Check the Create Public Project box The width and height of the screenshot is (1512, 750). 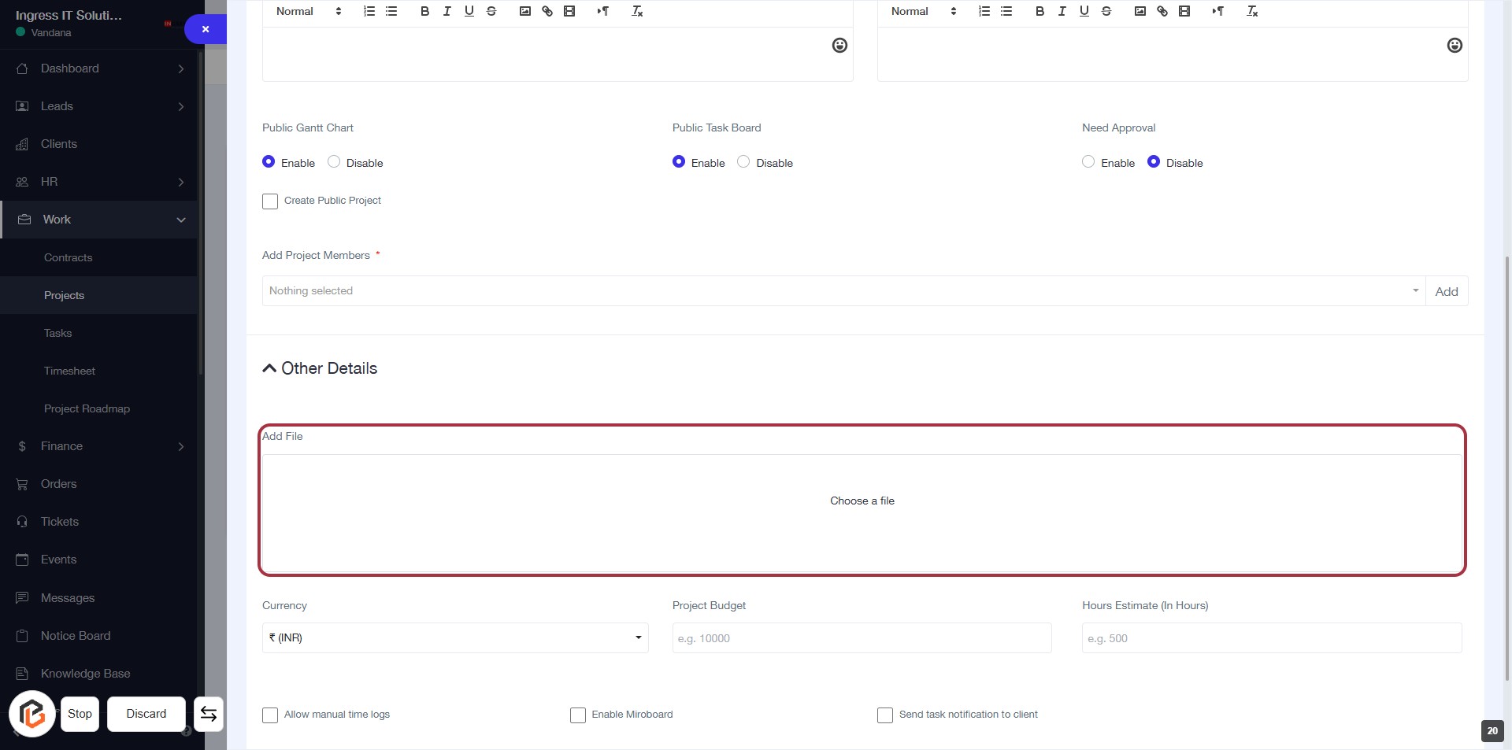(270, 201)
